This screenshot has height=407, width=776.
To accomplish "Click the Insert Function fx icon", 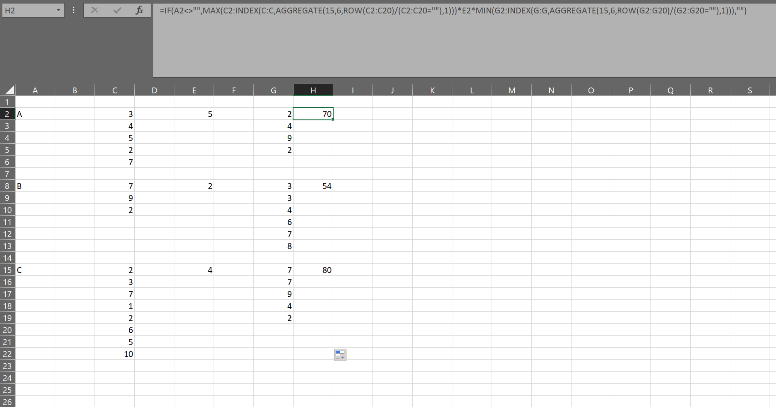I will (139, 11).
